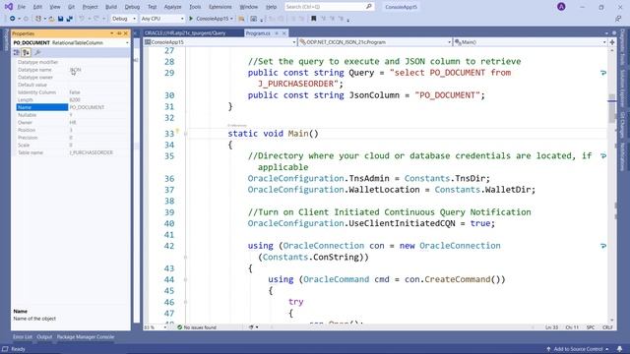Viewport: 630px width, 354px height.
Task: Open the Debug configuration dropdown
Action: pos(124,19)
